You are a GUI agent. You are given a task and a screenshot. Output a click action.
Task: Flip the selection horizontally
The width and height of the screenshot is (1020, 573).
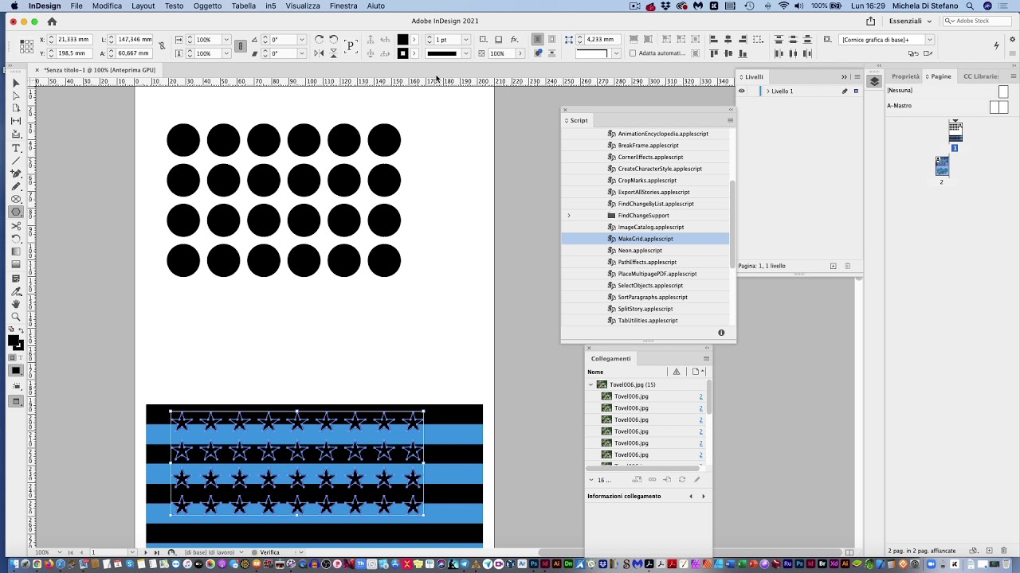click(x=319, y=53)
